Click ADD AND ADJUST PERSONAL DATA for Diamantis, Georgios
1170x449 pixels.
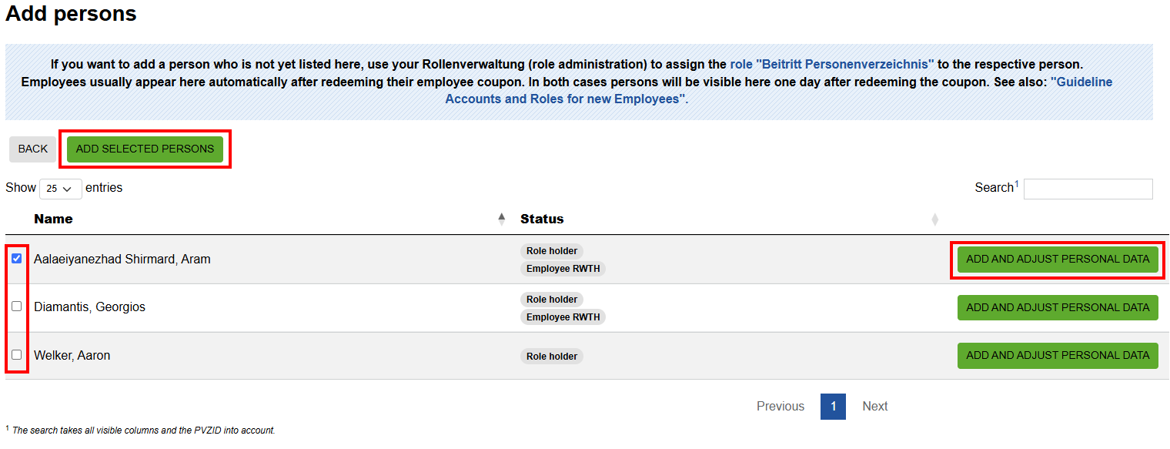(x=1058, y=307)
